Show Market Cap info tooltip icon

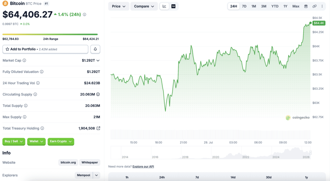pos(24,60)
